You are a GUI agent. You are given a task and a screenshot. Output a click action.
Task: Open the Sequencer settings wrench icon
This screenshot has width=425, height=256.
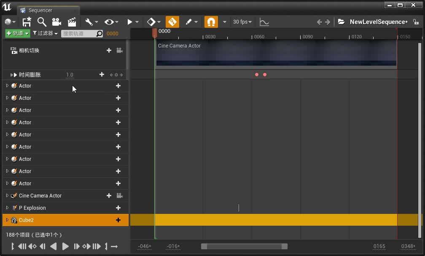click(x=89, y=21)
